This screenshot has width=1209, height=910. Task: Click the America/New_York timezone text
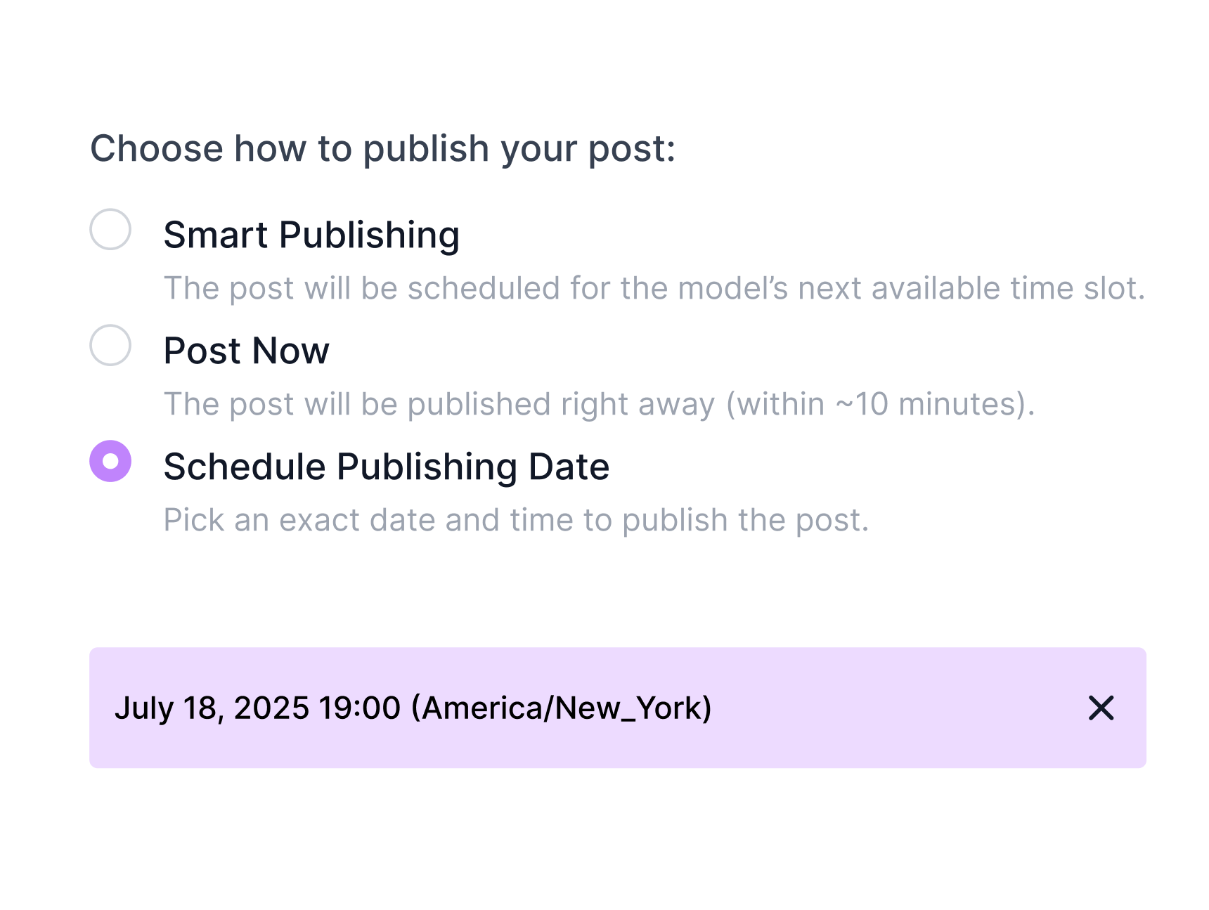point(561,708)
